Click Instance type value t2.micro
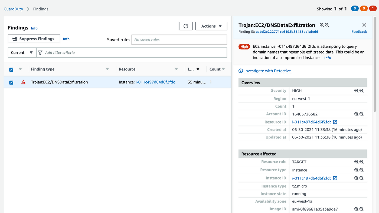The width and height of the screenshot is (379, 213). (299, 186)
